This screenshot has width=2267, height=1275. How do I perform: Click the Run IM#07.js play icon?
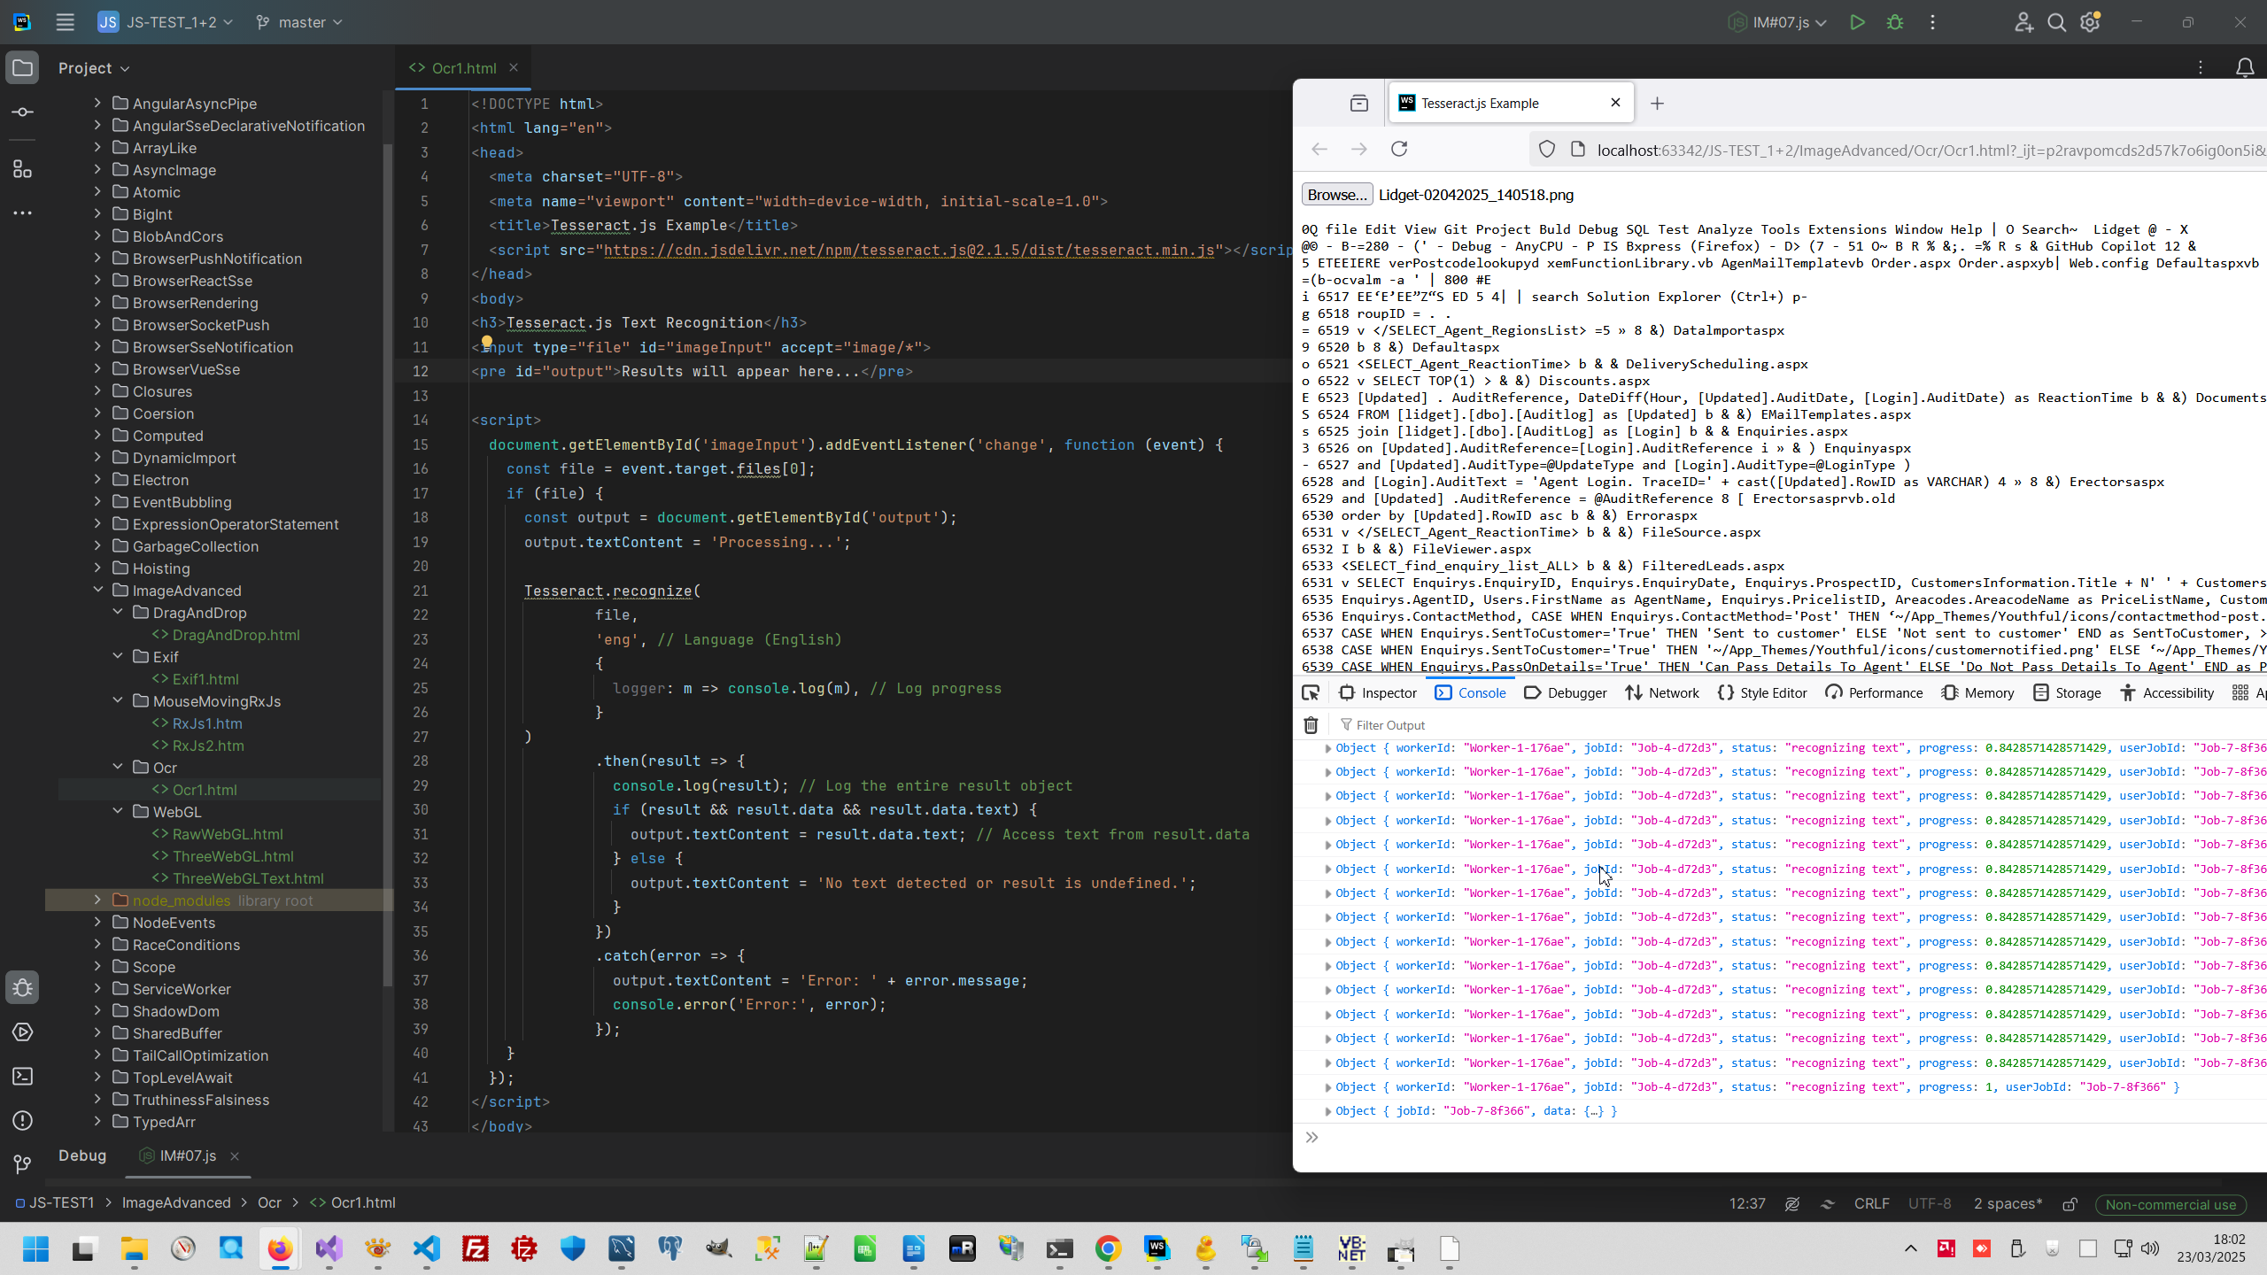click(x=1857, y=23)
